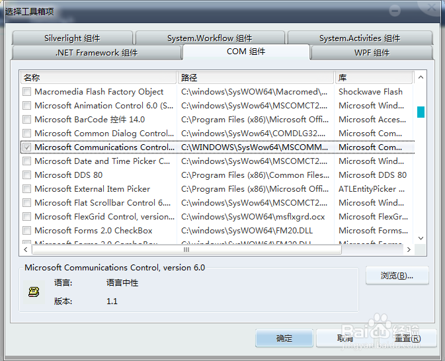445x361 pixels.
Task: Click the list scroll-down arrow
Action: [421, 238]
